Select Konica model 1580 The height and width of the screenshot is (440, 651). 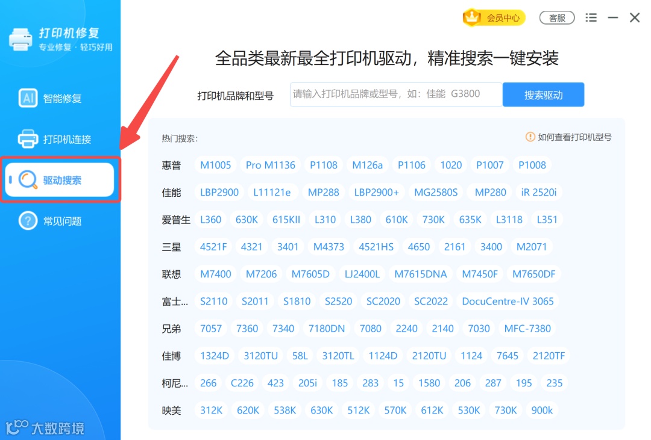click(x=429, y=383)
